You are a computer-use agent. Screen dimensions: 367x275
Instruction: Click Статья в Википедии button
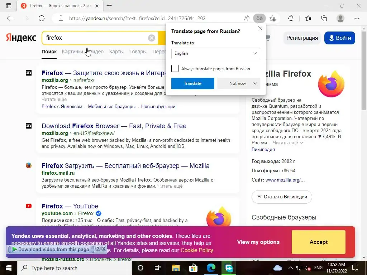(282, 197)
